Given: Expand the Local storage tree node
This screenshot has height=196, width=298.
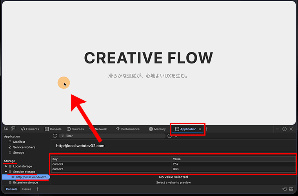Looking at the screenshot, I should (x=6, y=166).
